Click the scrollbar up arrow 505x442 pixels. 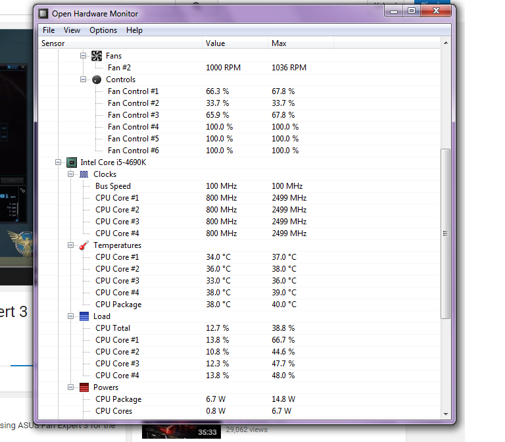(x=446, y=43)
